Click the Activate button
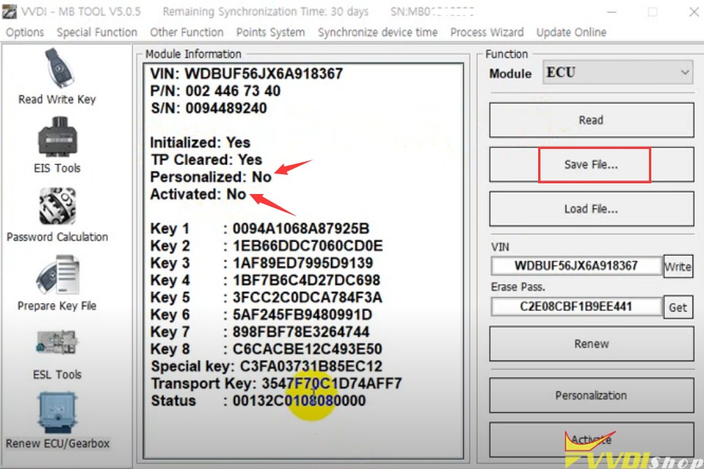 [592, 439]
